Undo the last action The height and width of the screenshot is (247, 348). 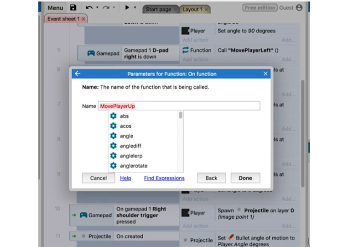pyautogui.click(x=89, y=8)
